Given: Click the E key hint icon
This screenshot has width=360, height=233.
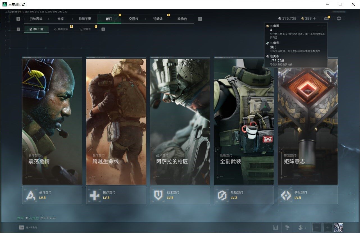Looking at the screenshot, I should [200, 19].
